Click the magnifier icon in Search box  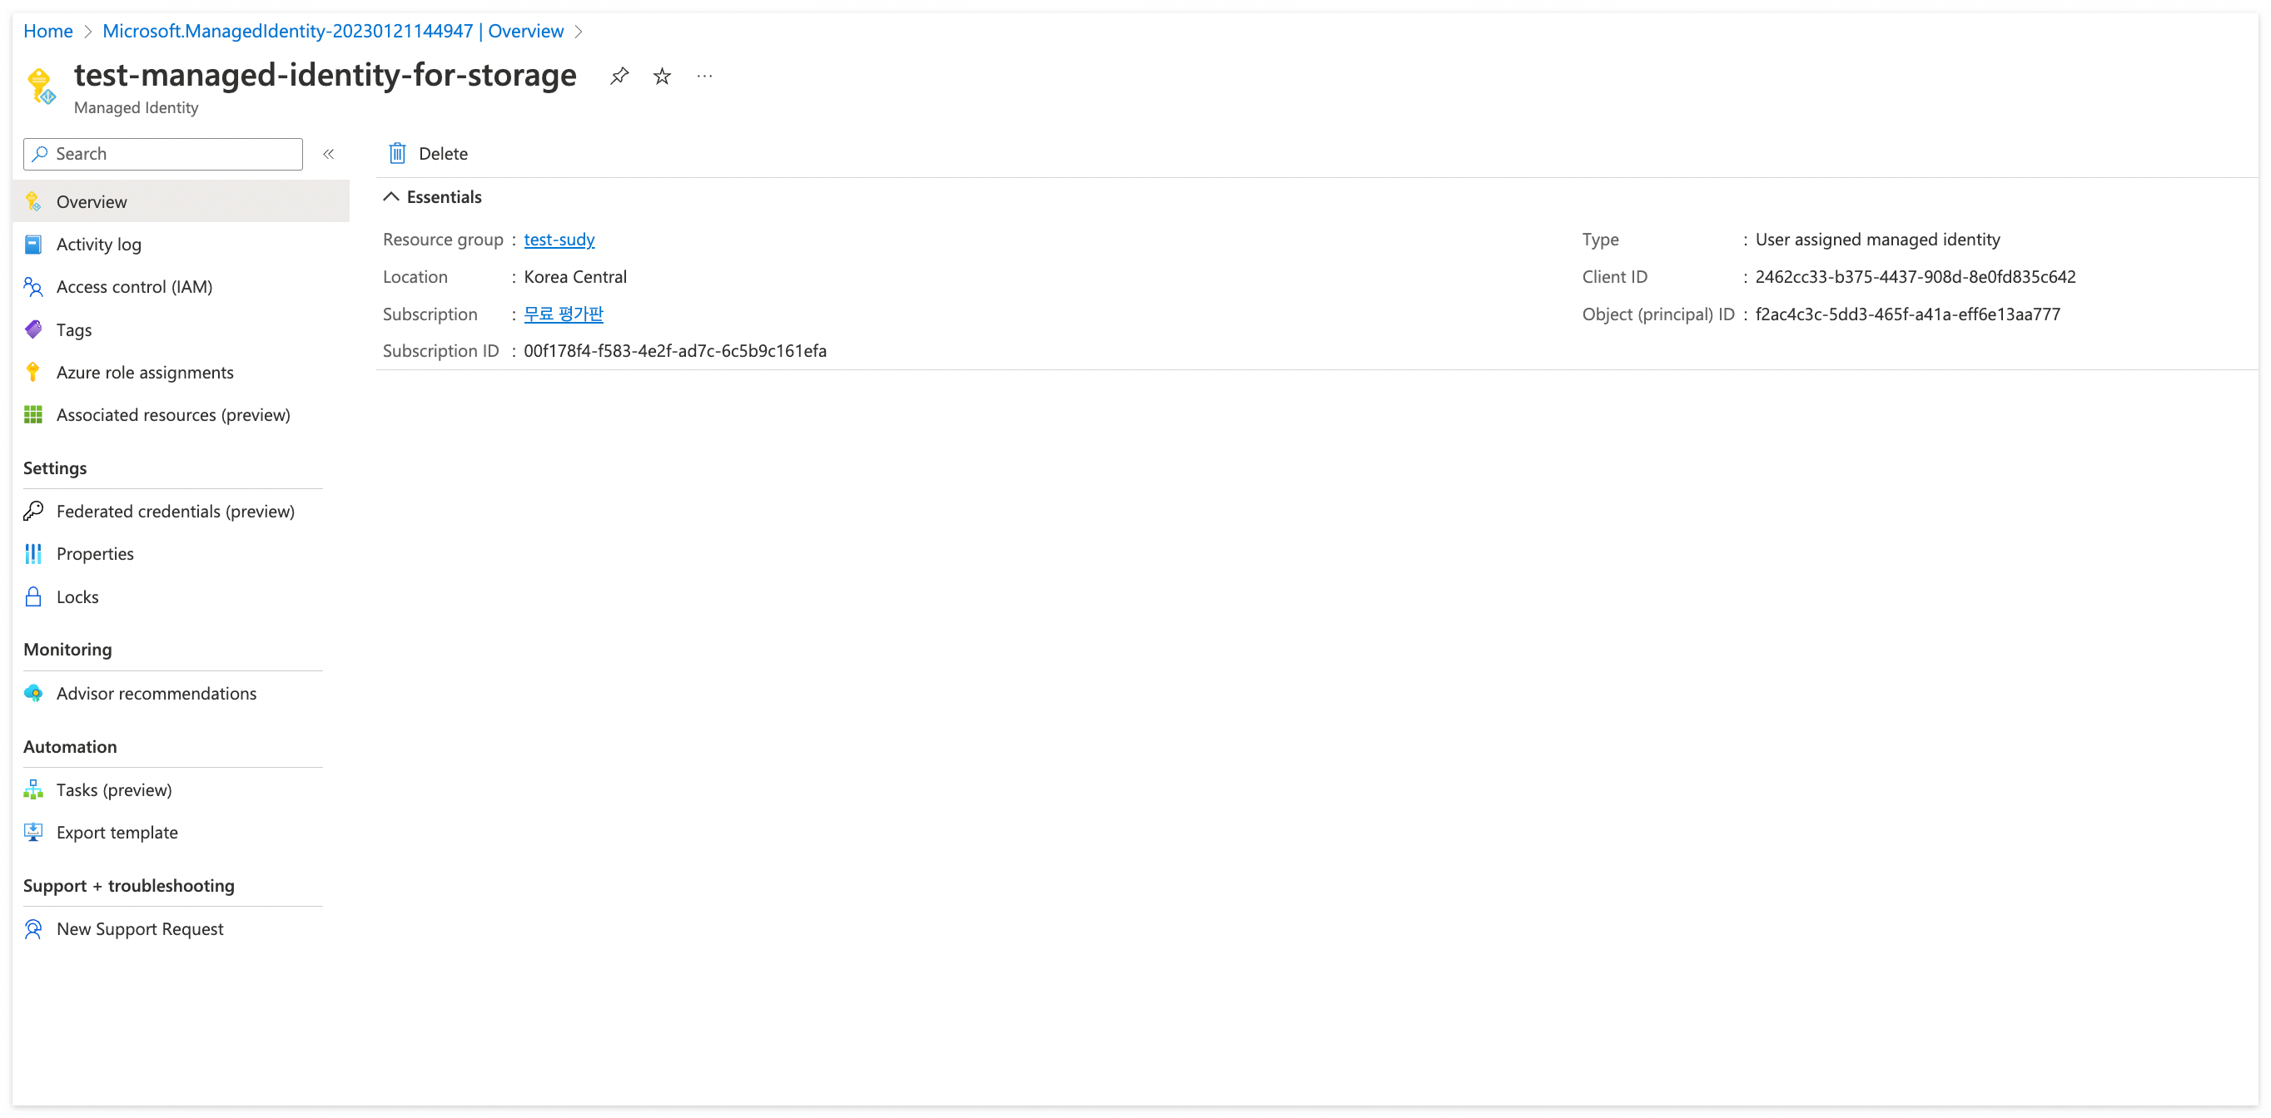pos(40,154)
